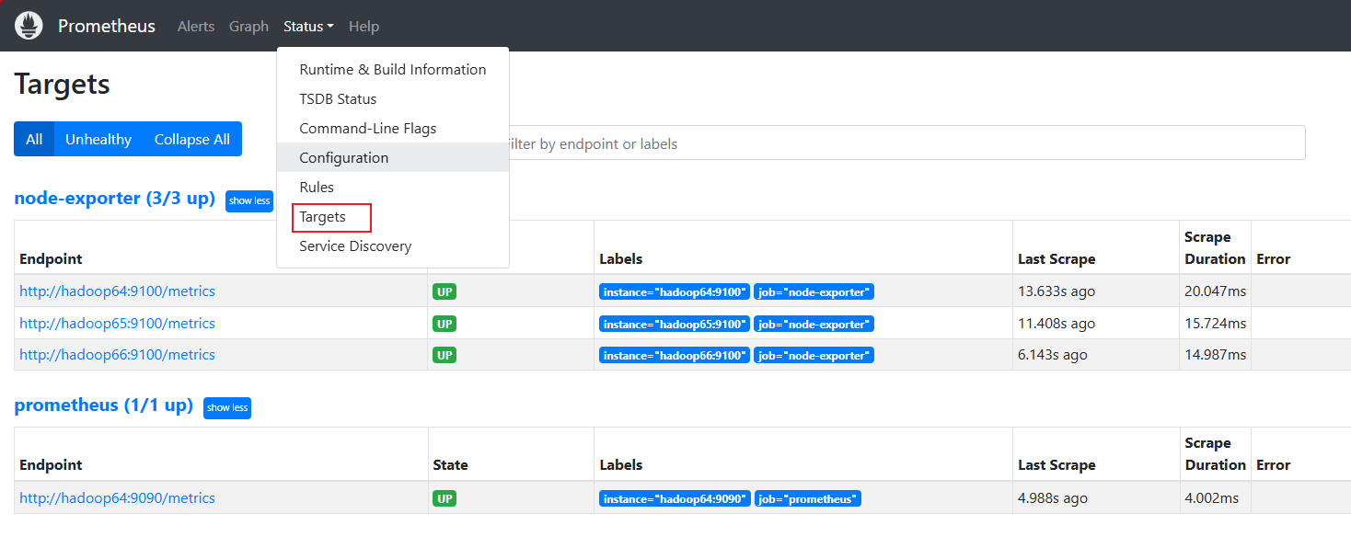The image size is (1351, 548).
Task: Click Endpoint header in node-exporter table
Action: pos(51,259)
